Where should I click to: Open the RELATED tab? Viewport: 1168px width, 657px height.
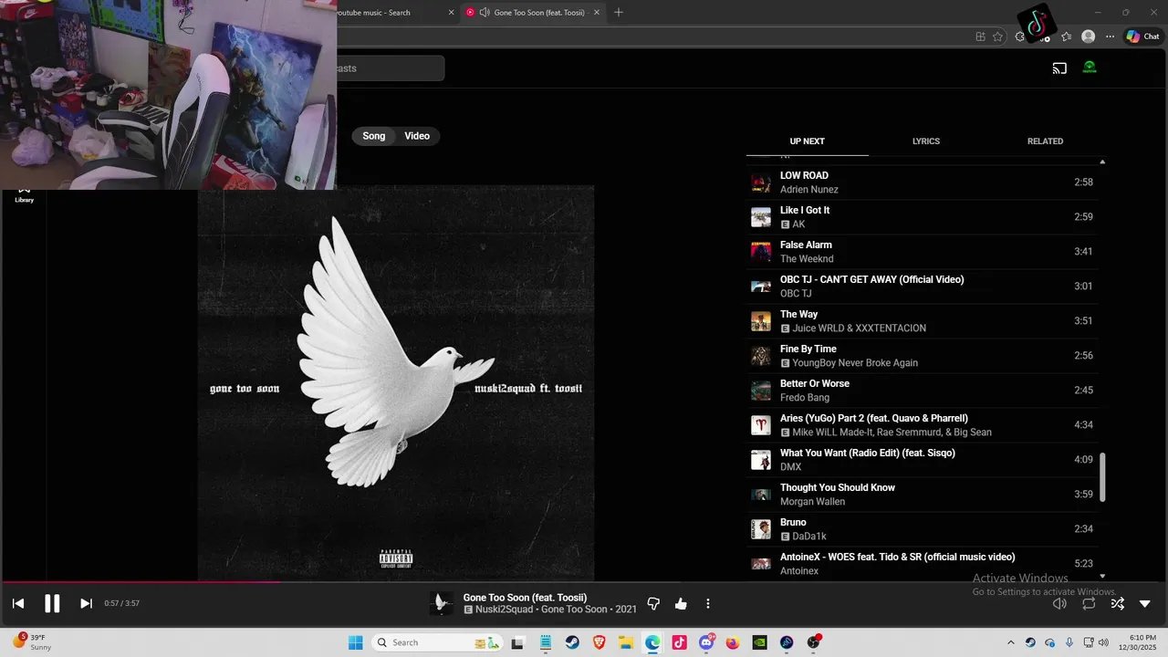pyautogui.click(x=1046, y=141)
